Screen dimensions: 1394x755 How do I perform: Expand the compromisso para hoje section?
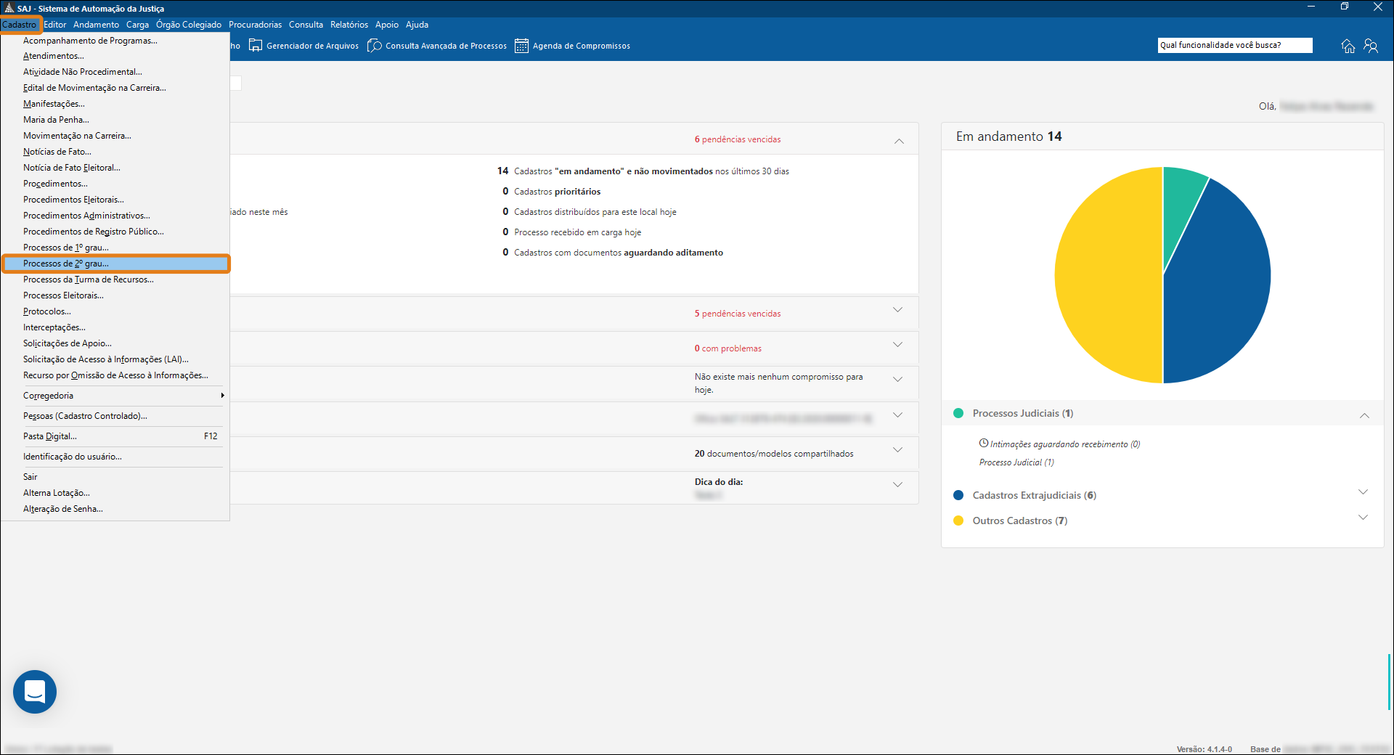tap(898, 380)
